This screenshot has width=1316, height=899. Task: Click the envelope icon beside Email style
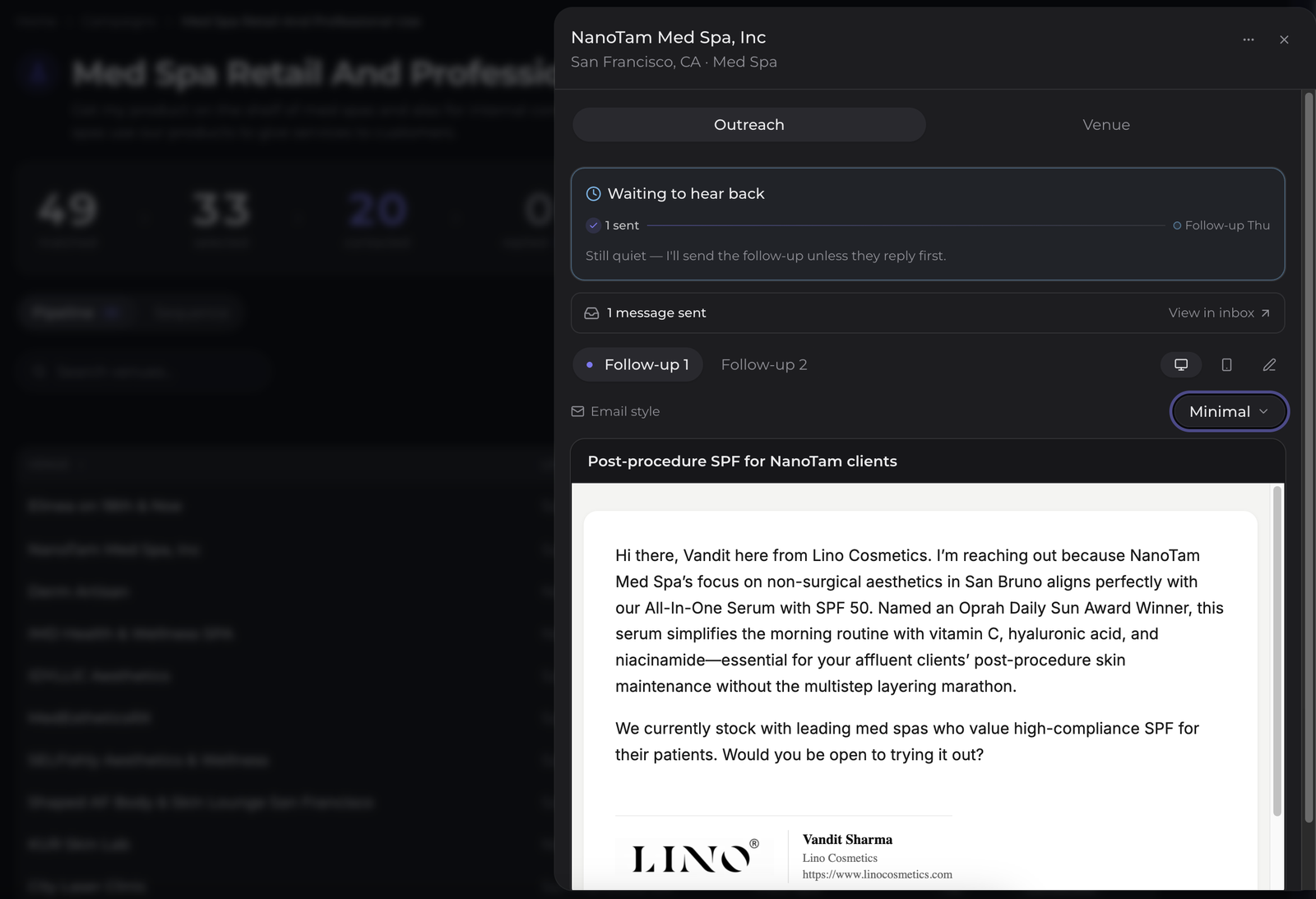577,411
